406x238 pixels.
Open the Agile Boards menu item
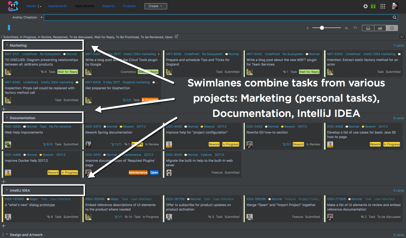point(85,6)
